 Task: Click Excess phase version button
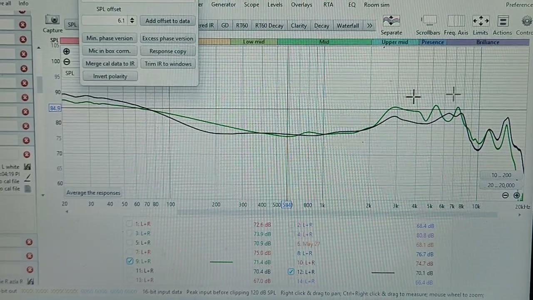[168, 38]
